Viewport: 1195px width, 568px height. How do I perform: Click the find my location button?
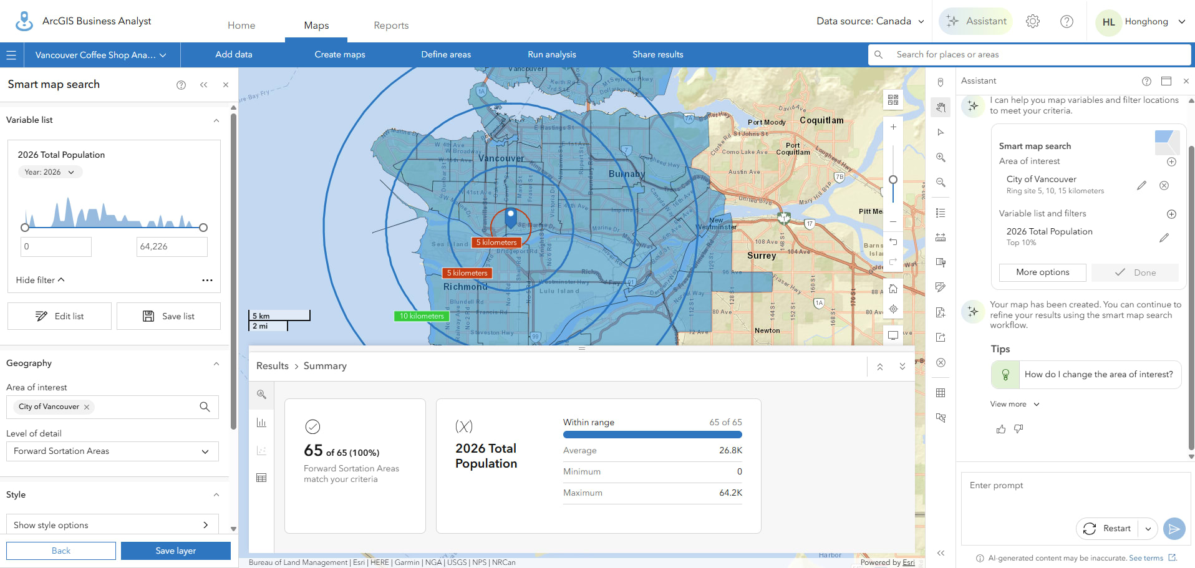click(x=893, y=309)
